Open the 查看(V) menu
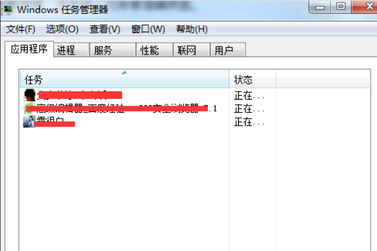The width and height of the screenshot is (377, 251). 105,29
